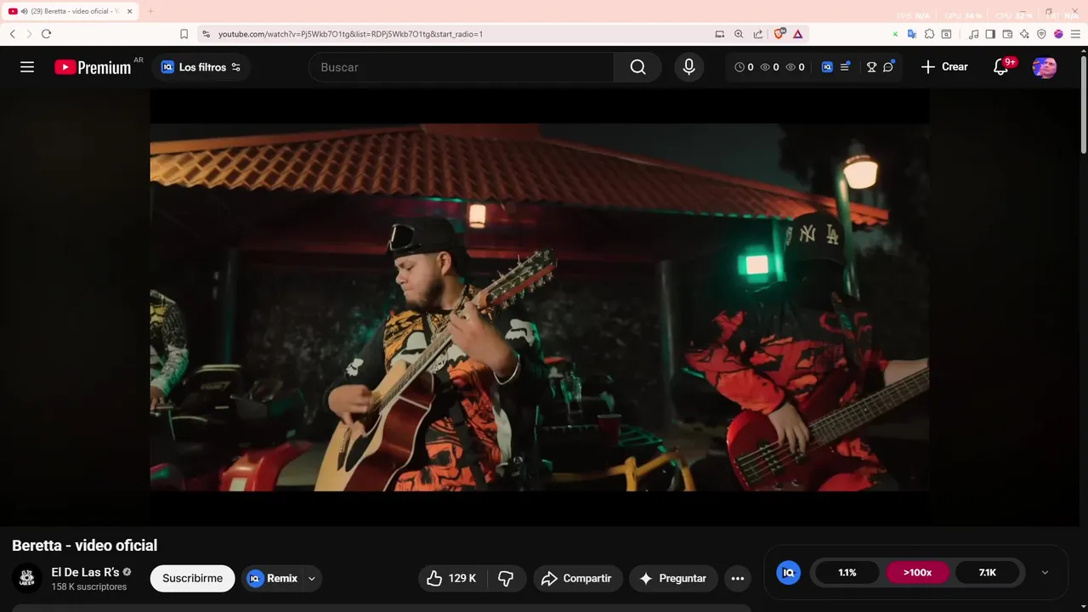1088x612 pixels.
Task: Pause video by clicking the player
Action: pos(539,307)
